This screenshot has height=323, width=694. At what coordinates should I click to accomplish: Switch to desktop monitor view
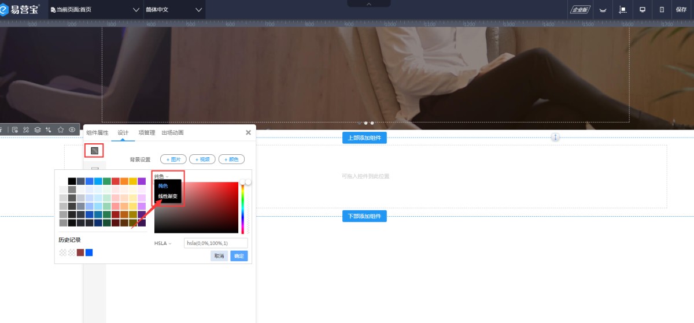642,10
